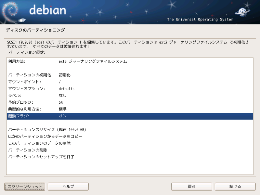This screenshot has height=195, width=260.
Task: Change the 予約ブロック 5% setting
Action: (130, 102)
